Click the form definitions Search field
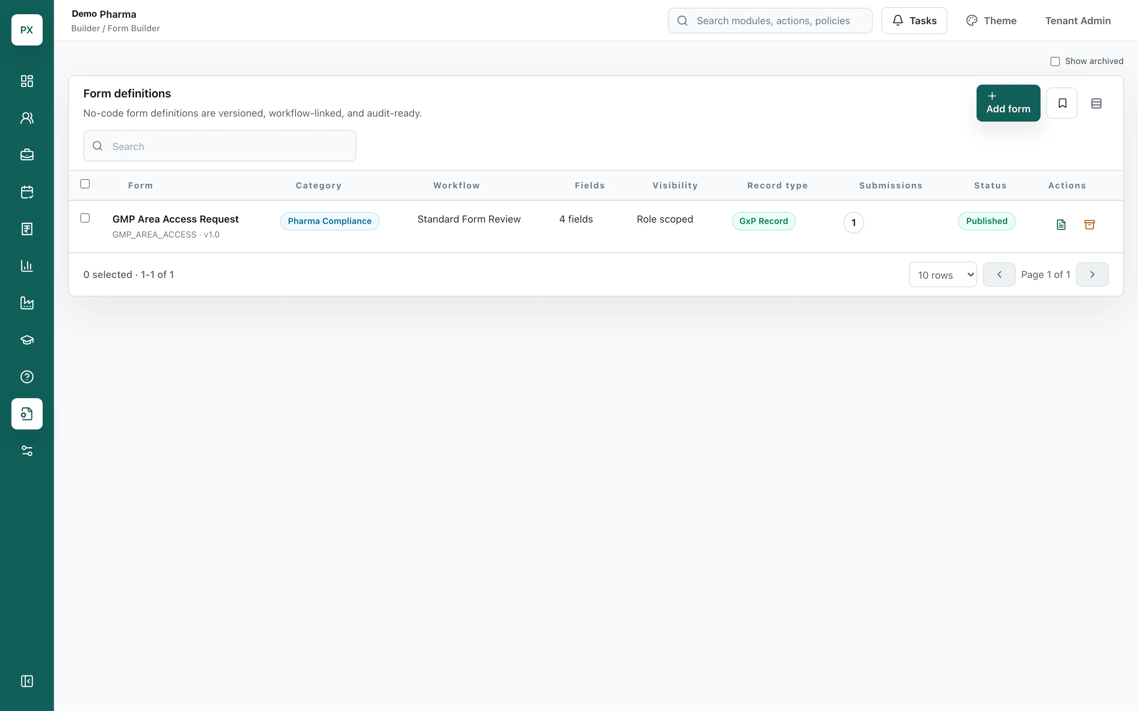The height and width of the screenshot is (711, 1138). point(220,146)
